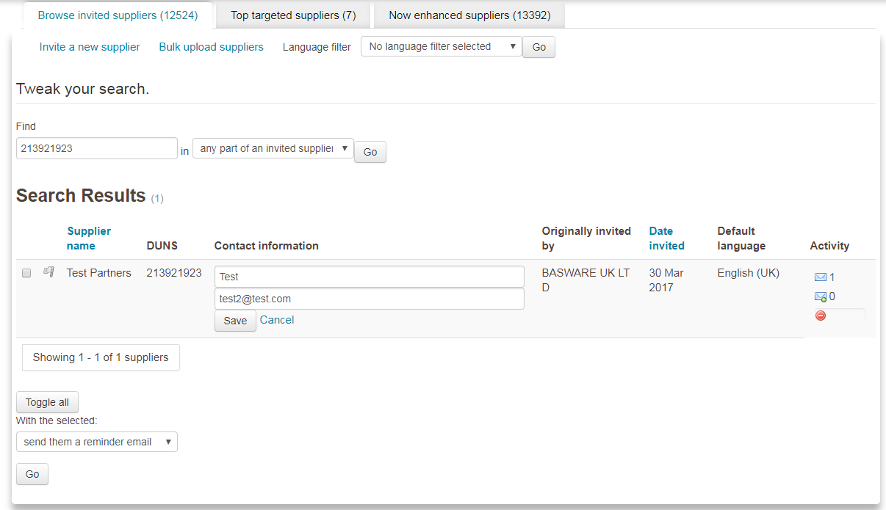Open the Now enhanced suppliers tab
This screenshot has height=510, width=886.
coord(468,15)
